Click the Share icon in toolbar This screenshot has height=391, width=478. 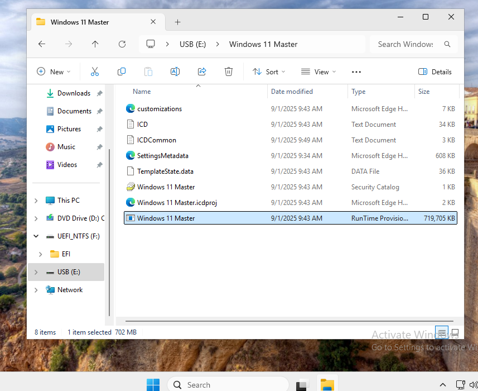202,71
